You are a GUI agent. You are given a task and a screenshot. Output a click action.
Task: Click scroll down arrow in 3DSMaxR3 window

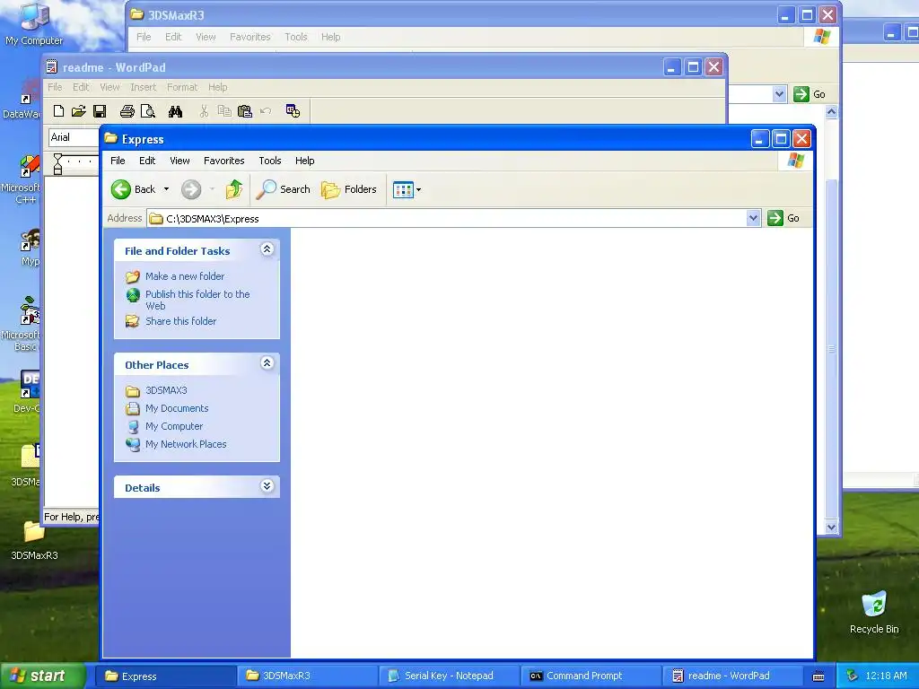(831, 527)
